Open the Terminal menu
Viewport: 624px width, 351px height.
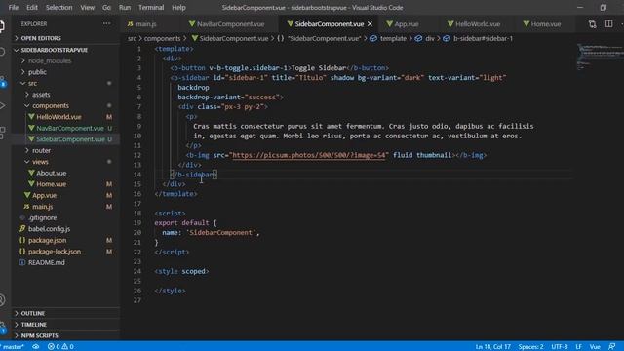click(x=151, y=8)
